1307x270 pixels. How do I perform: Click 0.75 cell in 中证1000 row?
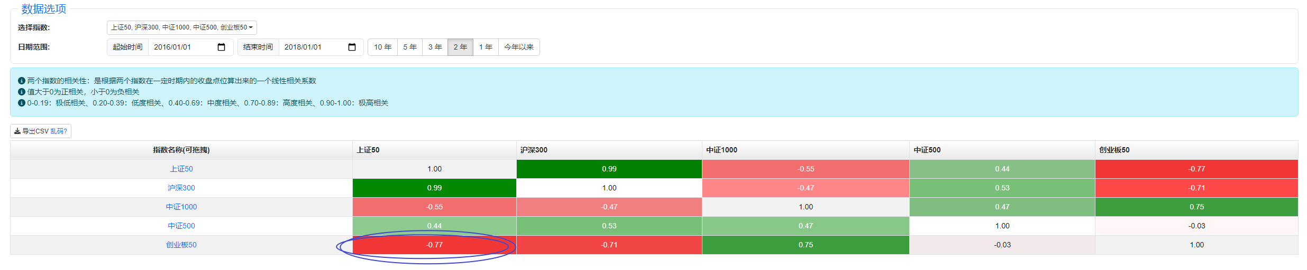pos(1196,207)
